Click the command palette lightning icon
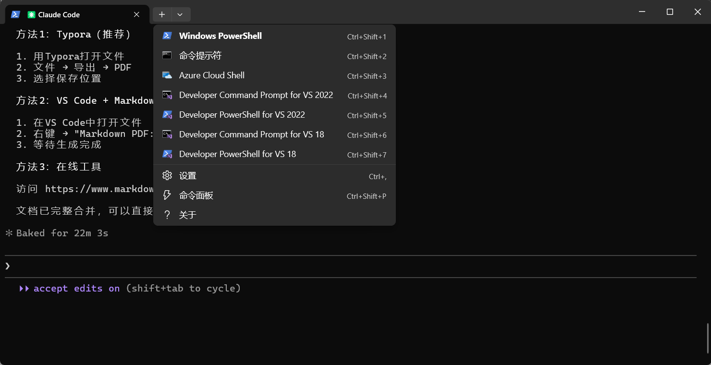Viewport: 711px width, 365px height. coord(167,195)
